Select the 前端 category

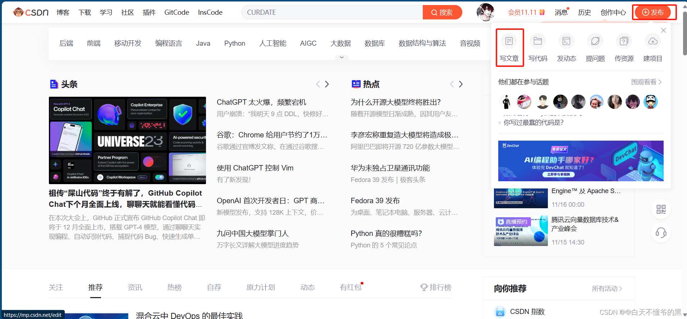(94, 43)
